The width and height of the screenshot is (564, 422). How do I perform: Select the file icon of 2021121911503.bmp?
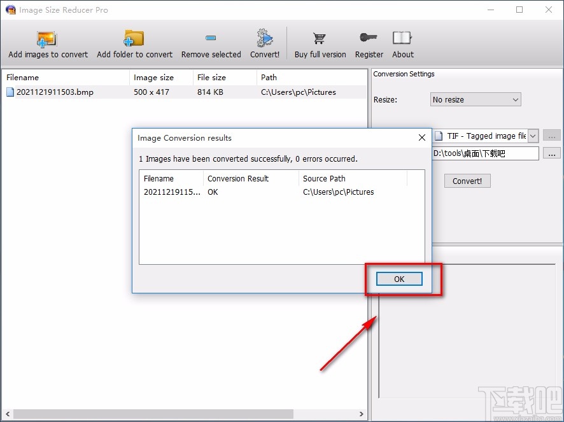tap(10, 92)
